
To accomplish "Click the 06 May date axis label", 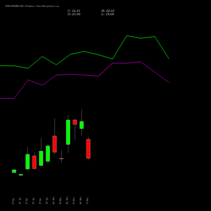I will point(67,200).
